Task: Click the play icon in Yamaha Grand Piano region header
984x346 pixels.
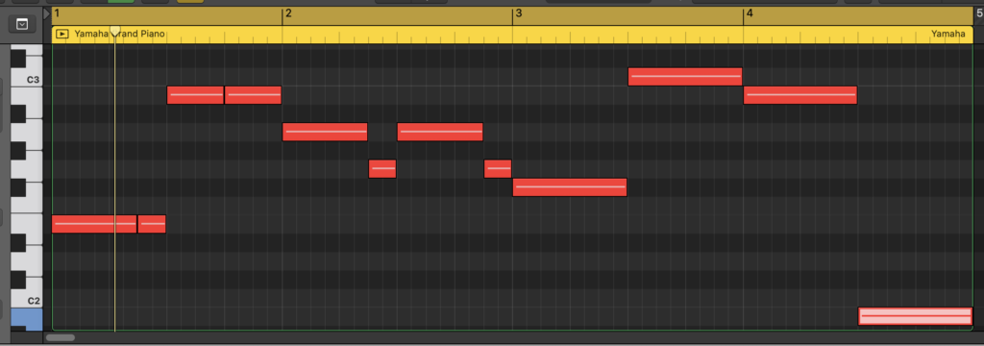Action: (61, 34)
